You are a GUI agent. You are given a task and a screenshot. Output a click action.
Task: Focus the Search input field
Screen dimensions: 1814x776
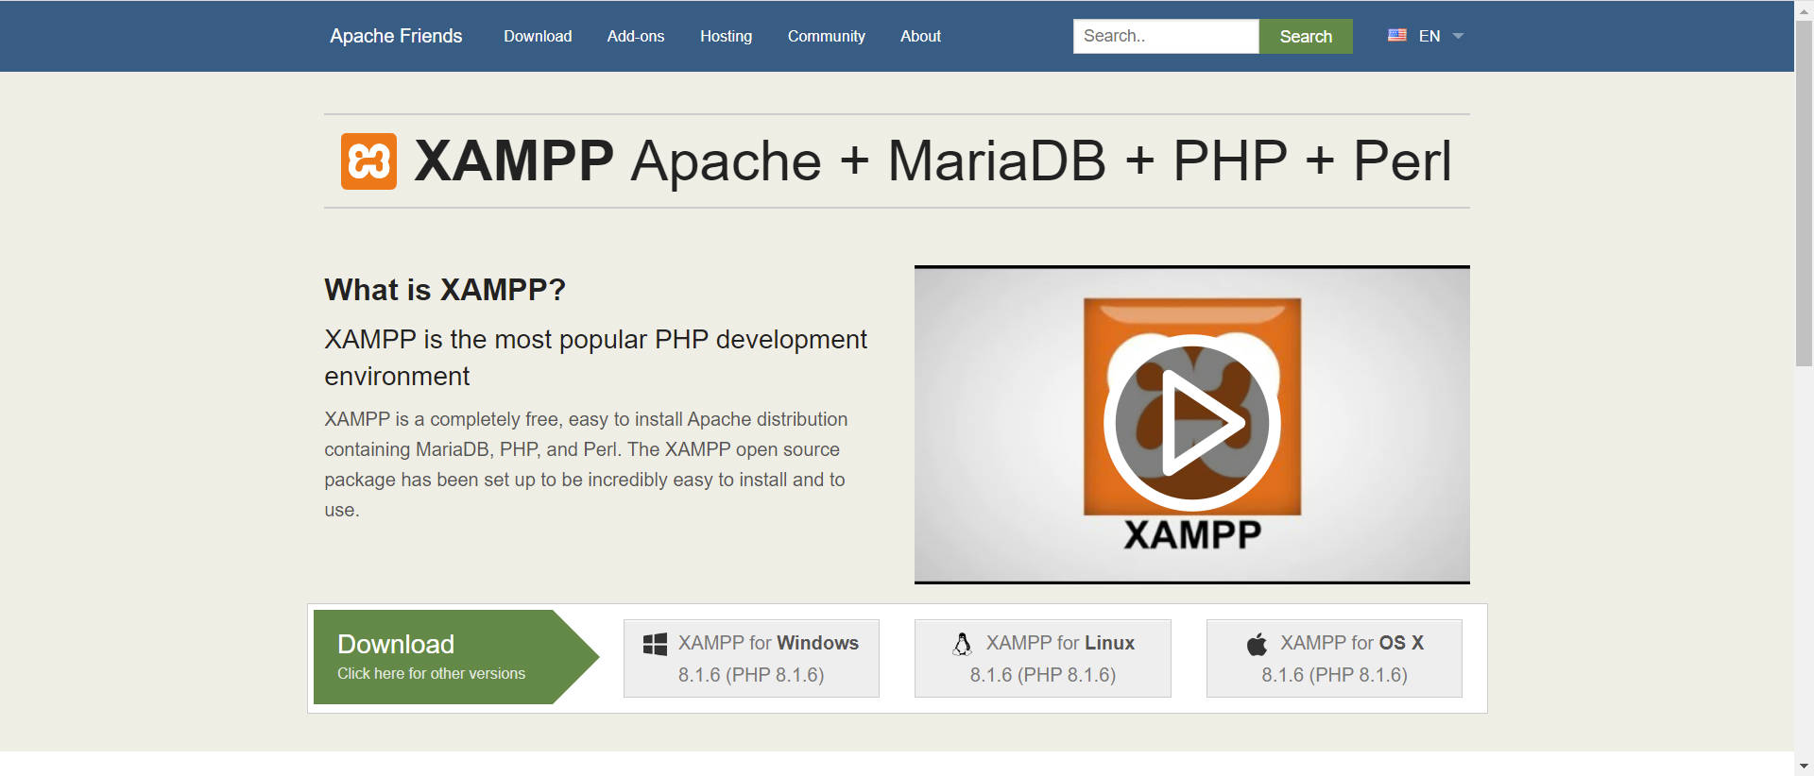point(1165,36)
